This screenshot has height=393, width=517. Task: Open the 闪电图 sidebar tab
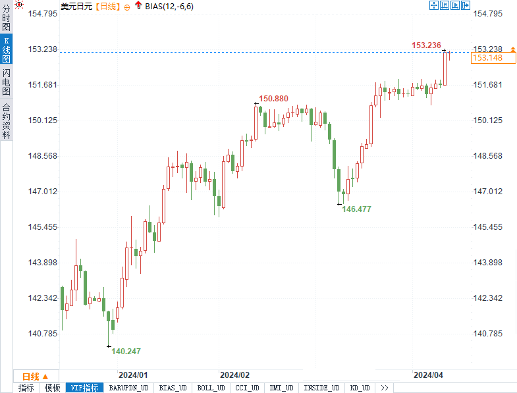click(x=6, y=82)
